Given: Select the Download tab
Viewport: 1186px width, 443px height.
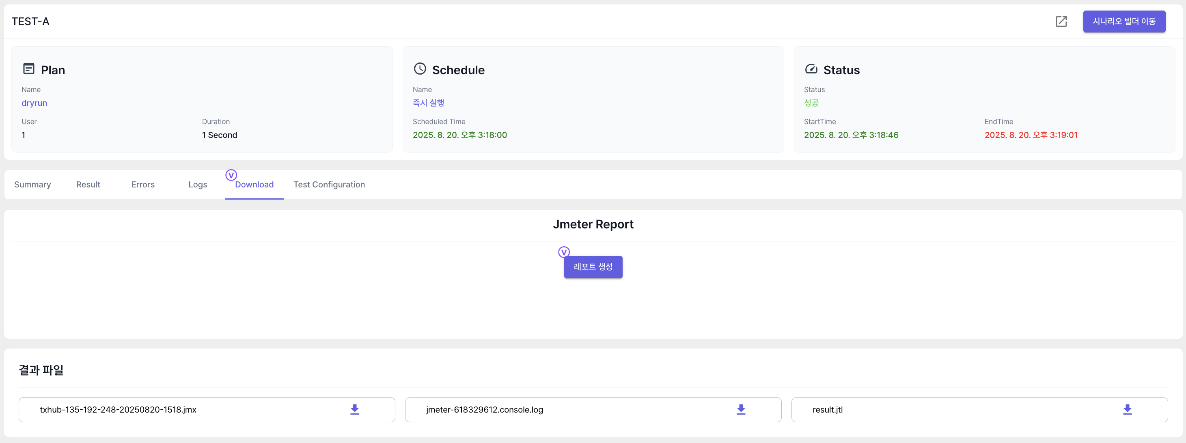Looking at the screenshot, I should [254, 185].
